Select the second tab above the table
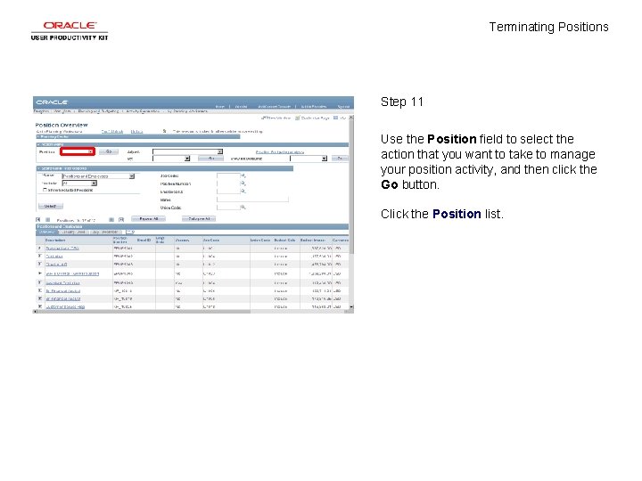Viewport: 642px width, 481px height. point(73,232)
